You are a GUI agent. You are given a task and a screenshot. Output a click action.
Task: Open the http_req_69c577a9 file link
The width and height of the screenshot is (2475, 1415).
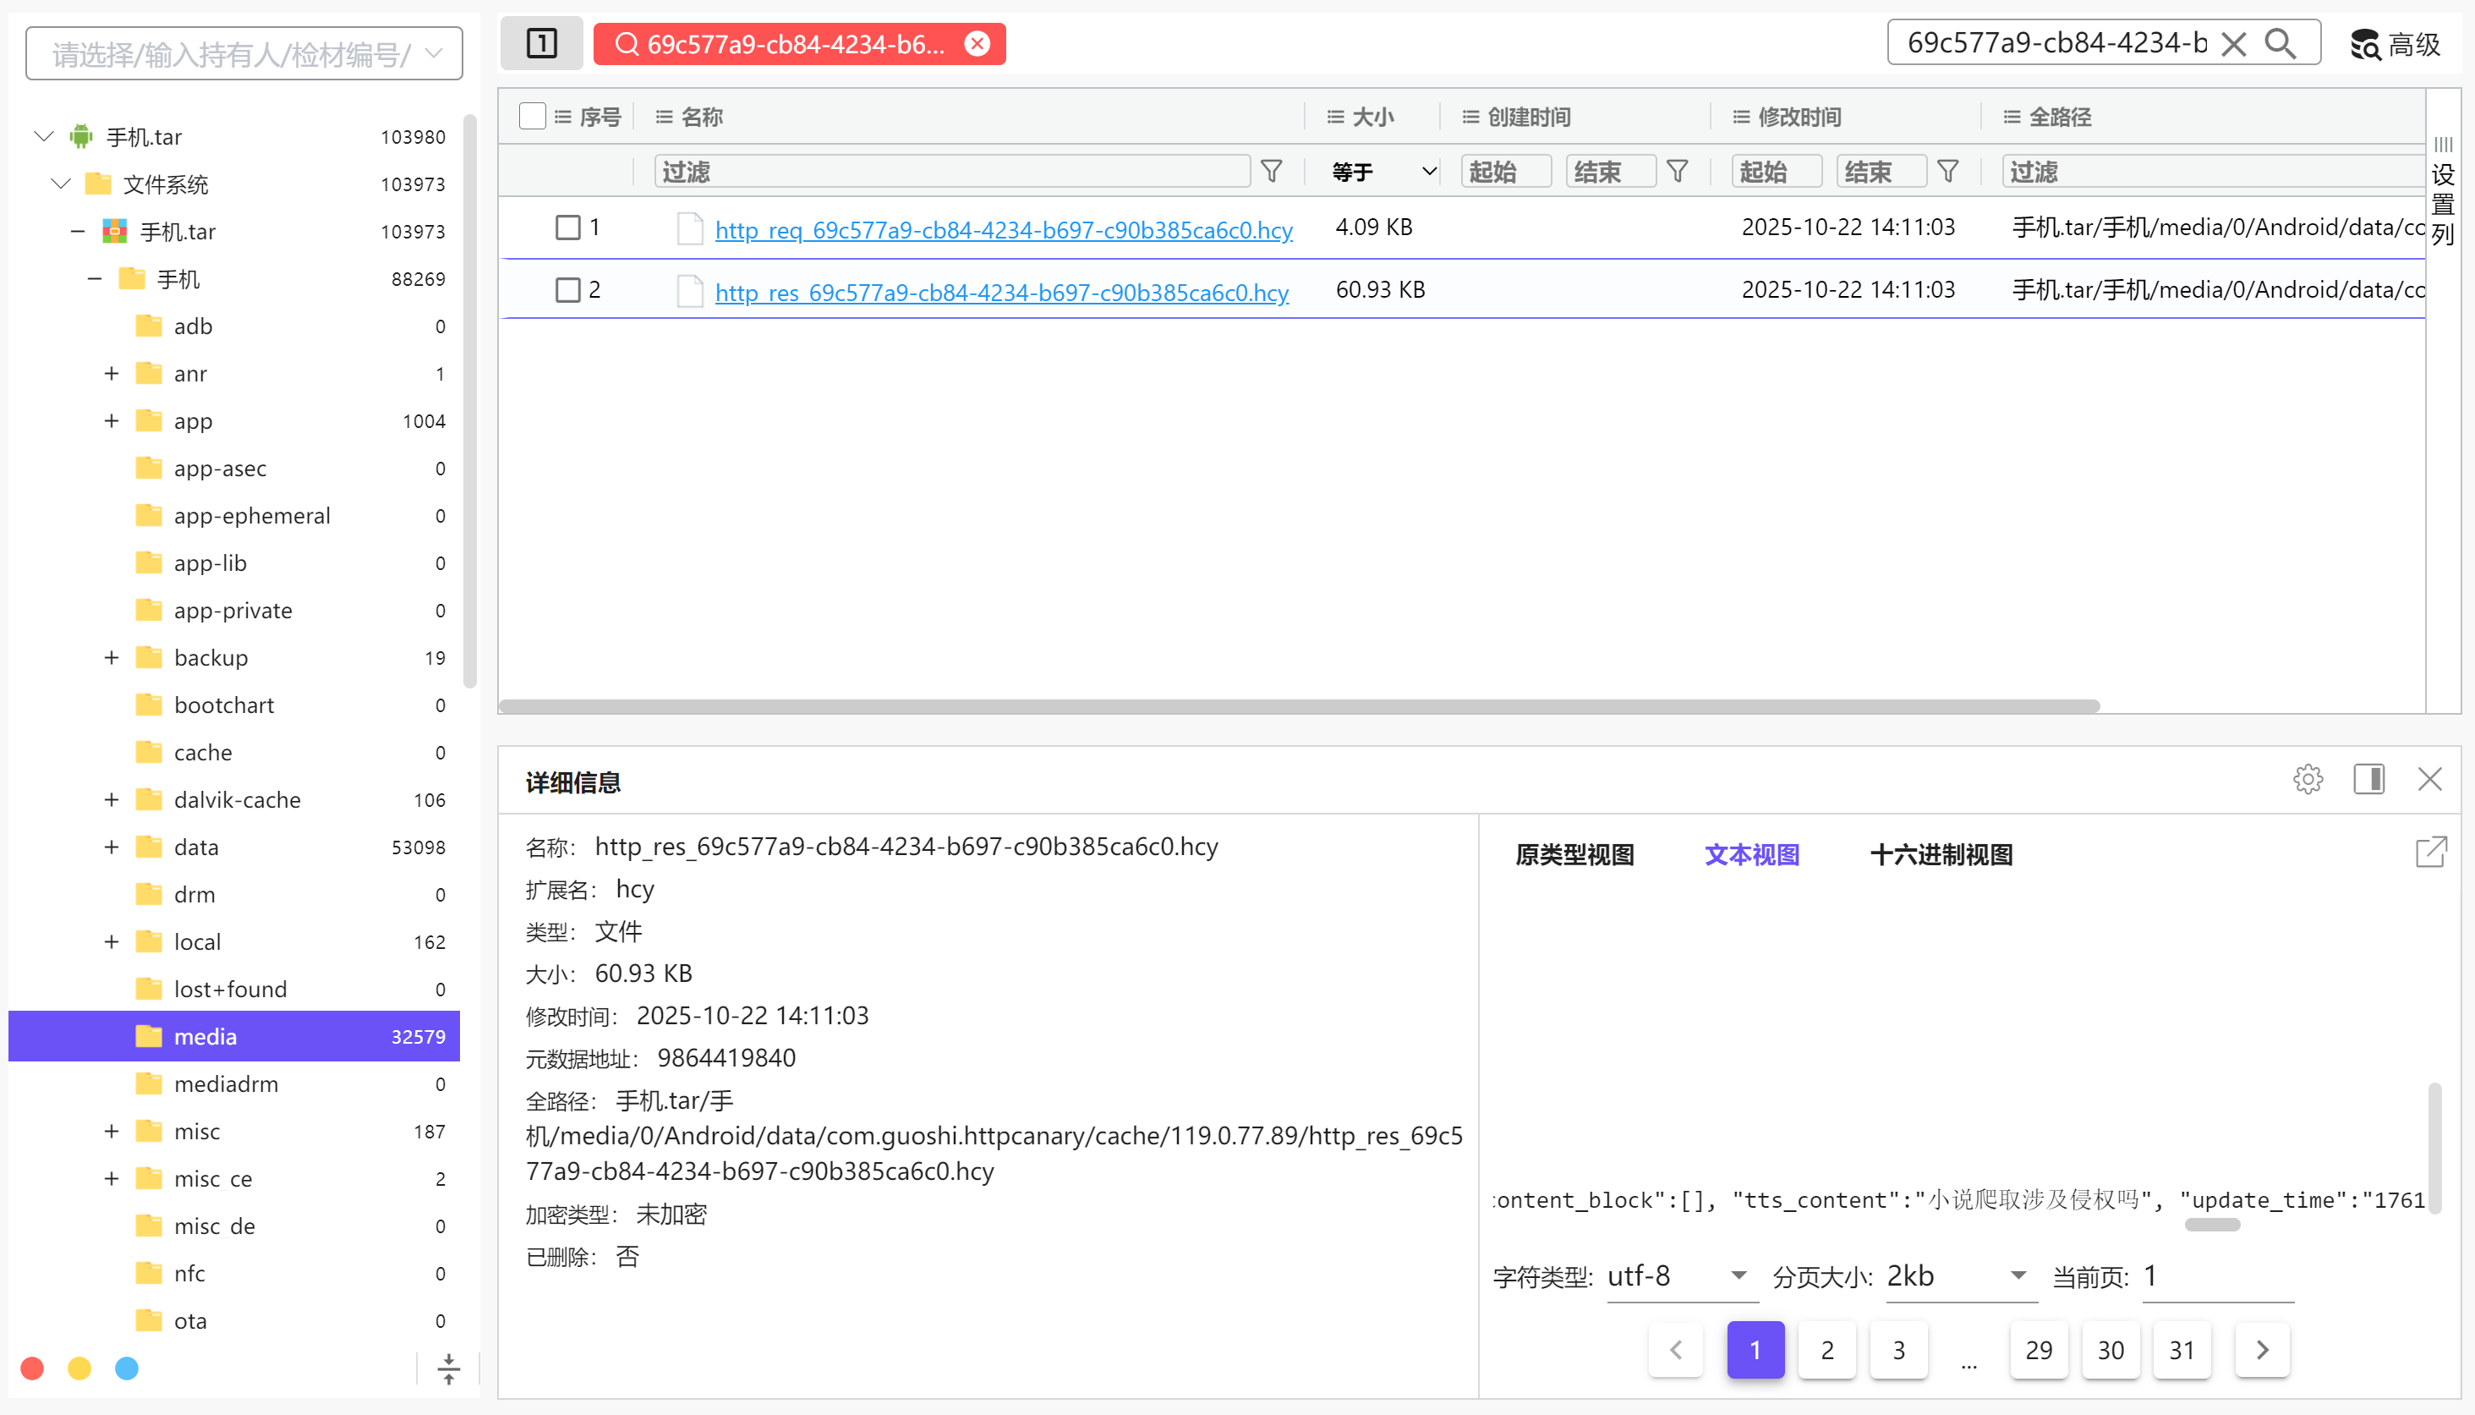click(1004, 230)
